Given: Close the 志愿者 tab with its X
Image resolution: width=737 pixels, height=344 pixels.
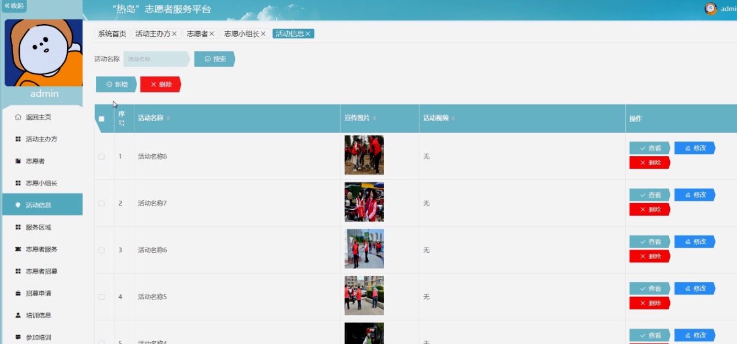Looking at the screenshot, I should point(211,34).
